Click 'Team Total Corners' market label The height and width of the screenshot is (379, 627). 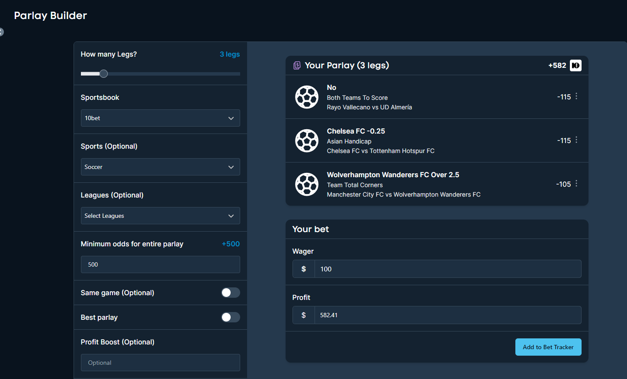pos(354,185)
